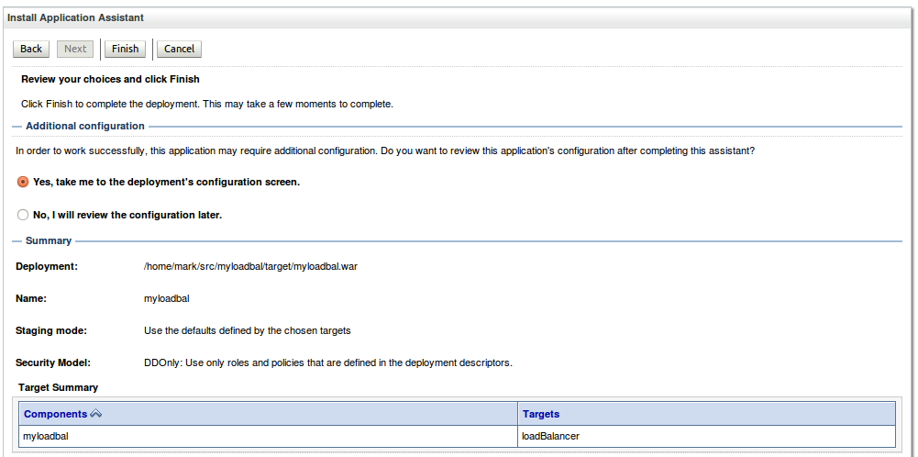Choose 'No, I will review later' radio option
The image size is (918, 457).
23,215
